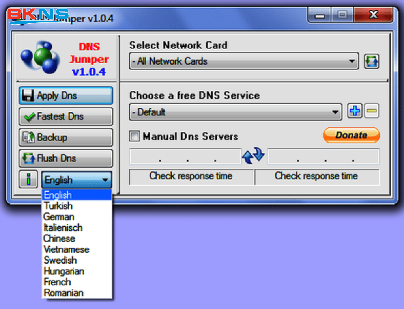
Task: Click the swap arrows between DNS fields
Action: coord(253,156)
